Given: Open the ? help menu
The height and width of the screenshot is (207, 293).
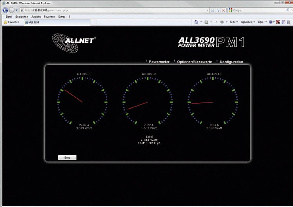Looking at the screenshot, I should click(x=69, y=17).
